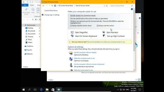Click All Control Panel Items breadcrumb
The height and width of the screenshot is (92, 164).
point(66,6)
